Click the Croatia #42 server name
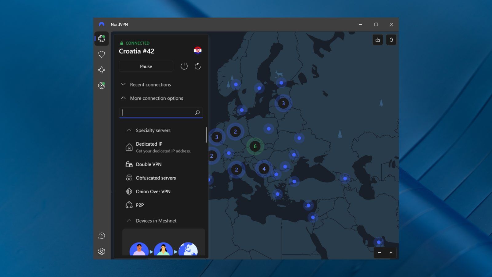Viewport: 492px width, 277px height. click(137, 51)
